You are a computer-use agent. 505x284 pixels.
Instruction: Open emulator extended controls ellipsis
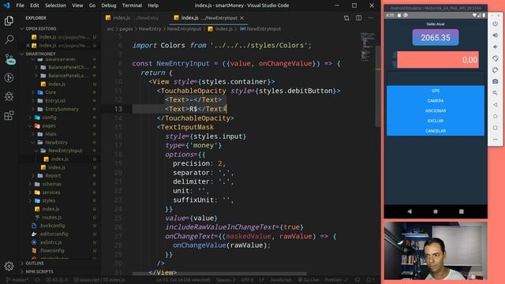click(x=496, y=140)
